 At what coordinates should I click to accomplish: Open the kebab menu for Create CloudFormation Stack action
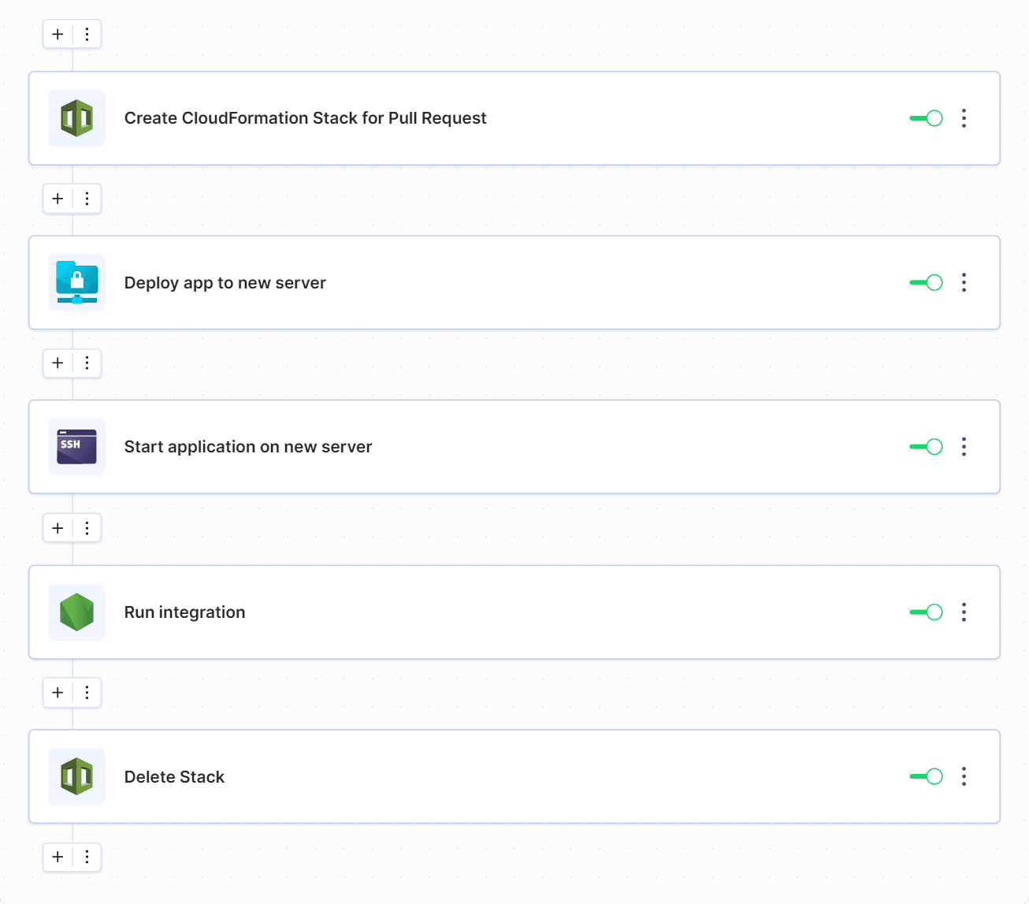click(x=964, y=118)
